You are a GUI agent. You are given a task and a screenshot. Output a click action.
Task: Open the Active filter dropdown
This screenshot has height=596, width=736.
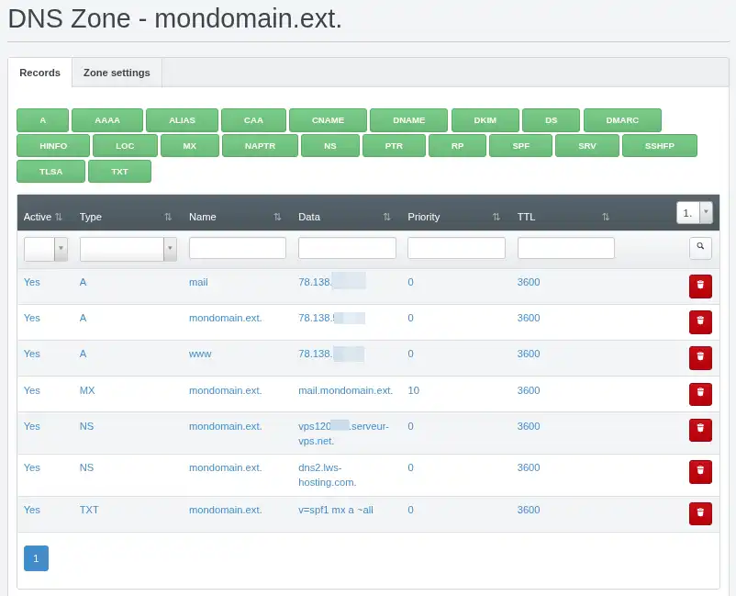[x=46, y=249]
